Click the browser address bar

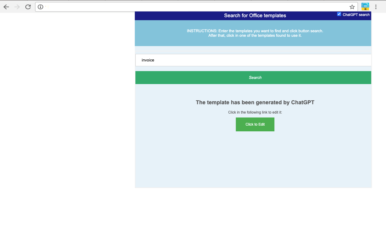(196, 7)
